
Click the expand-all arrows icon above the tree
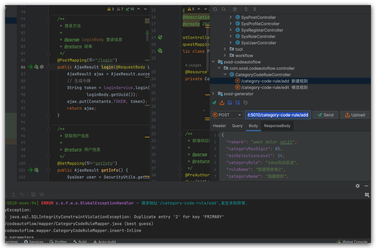(x=246, y=9)
